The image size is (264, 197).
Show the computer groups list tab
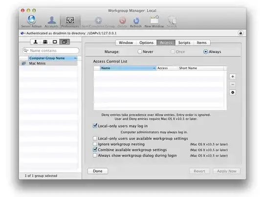coord(65,42)
